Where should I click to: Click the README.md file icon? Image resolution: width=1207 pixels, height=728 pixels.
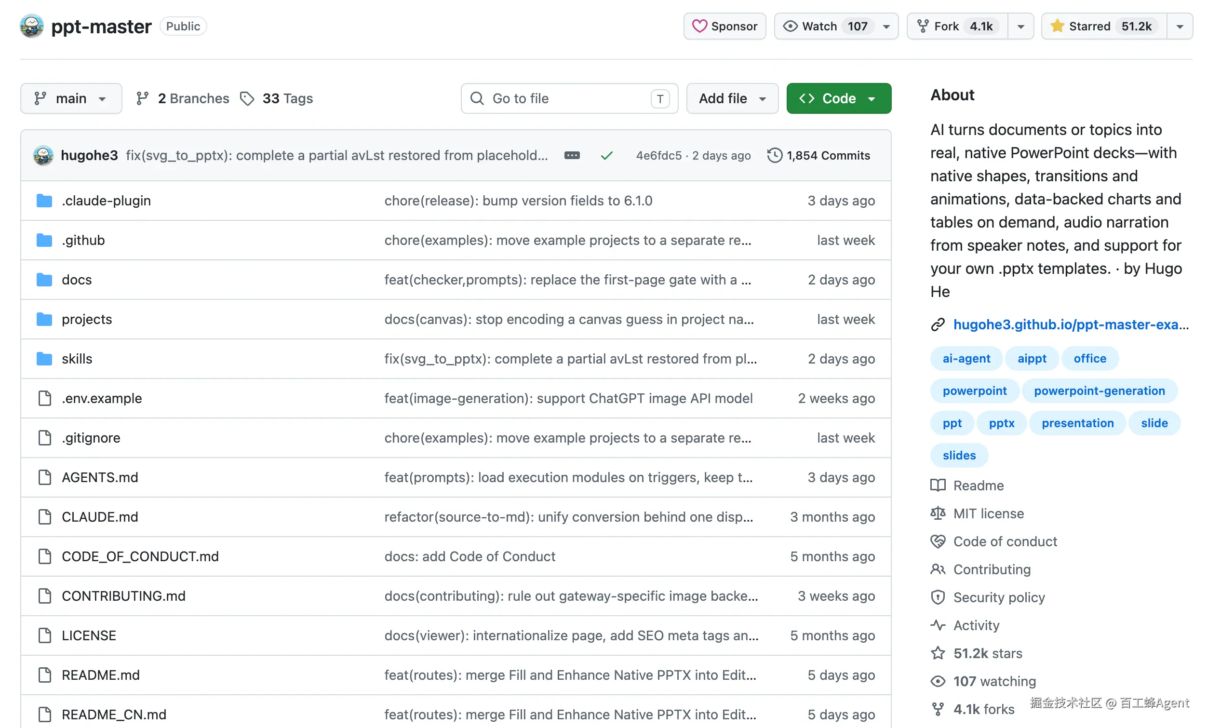click(44, 675)
